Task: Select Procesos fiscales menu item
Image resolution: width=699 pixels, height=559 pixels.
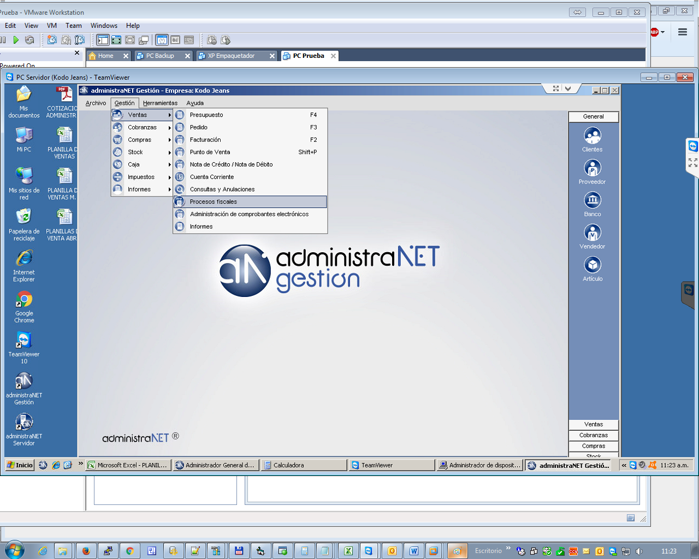Action: tap(214, 202)
